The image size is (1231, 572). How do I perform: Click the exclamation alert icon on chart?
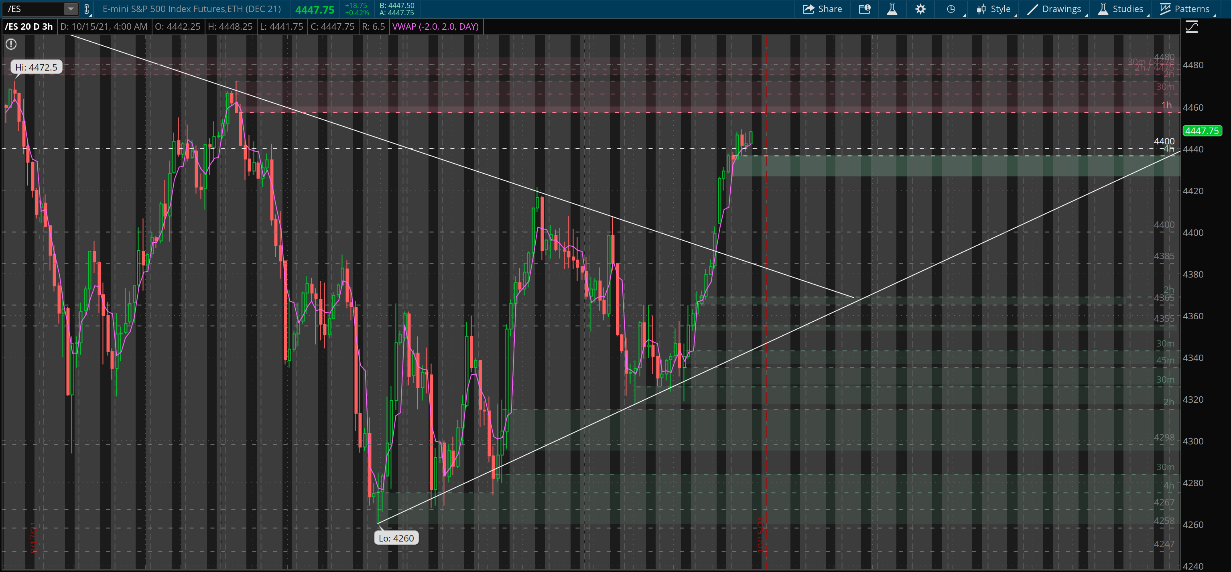11,45
